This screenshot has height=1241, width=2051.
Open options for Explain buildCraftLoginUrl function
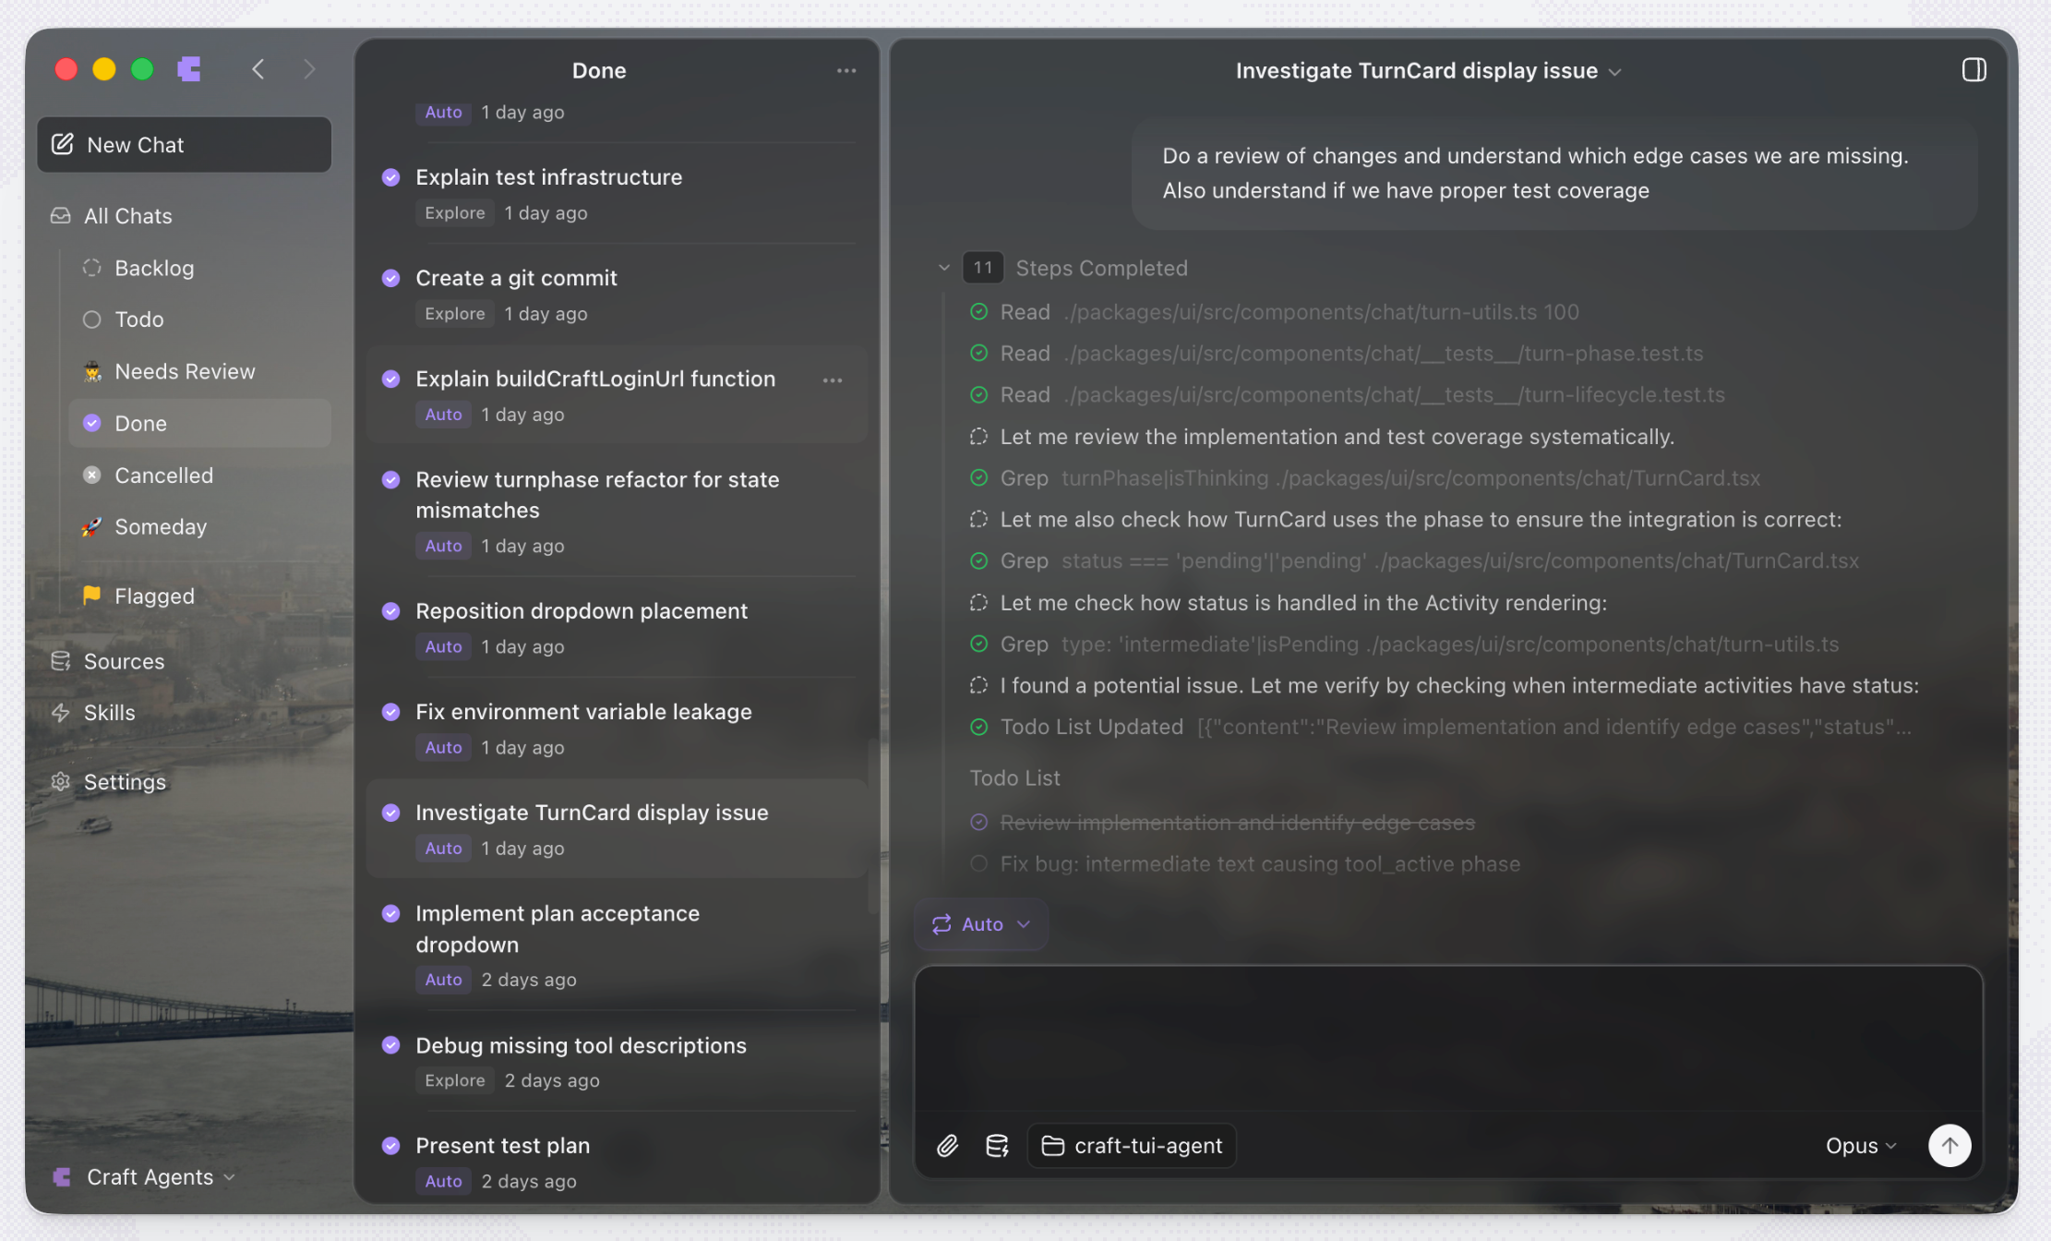pyautogui.click(x=833, y=380)
